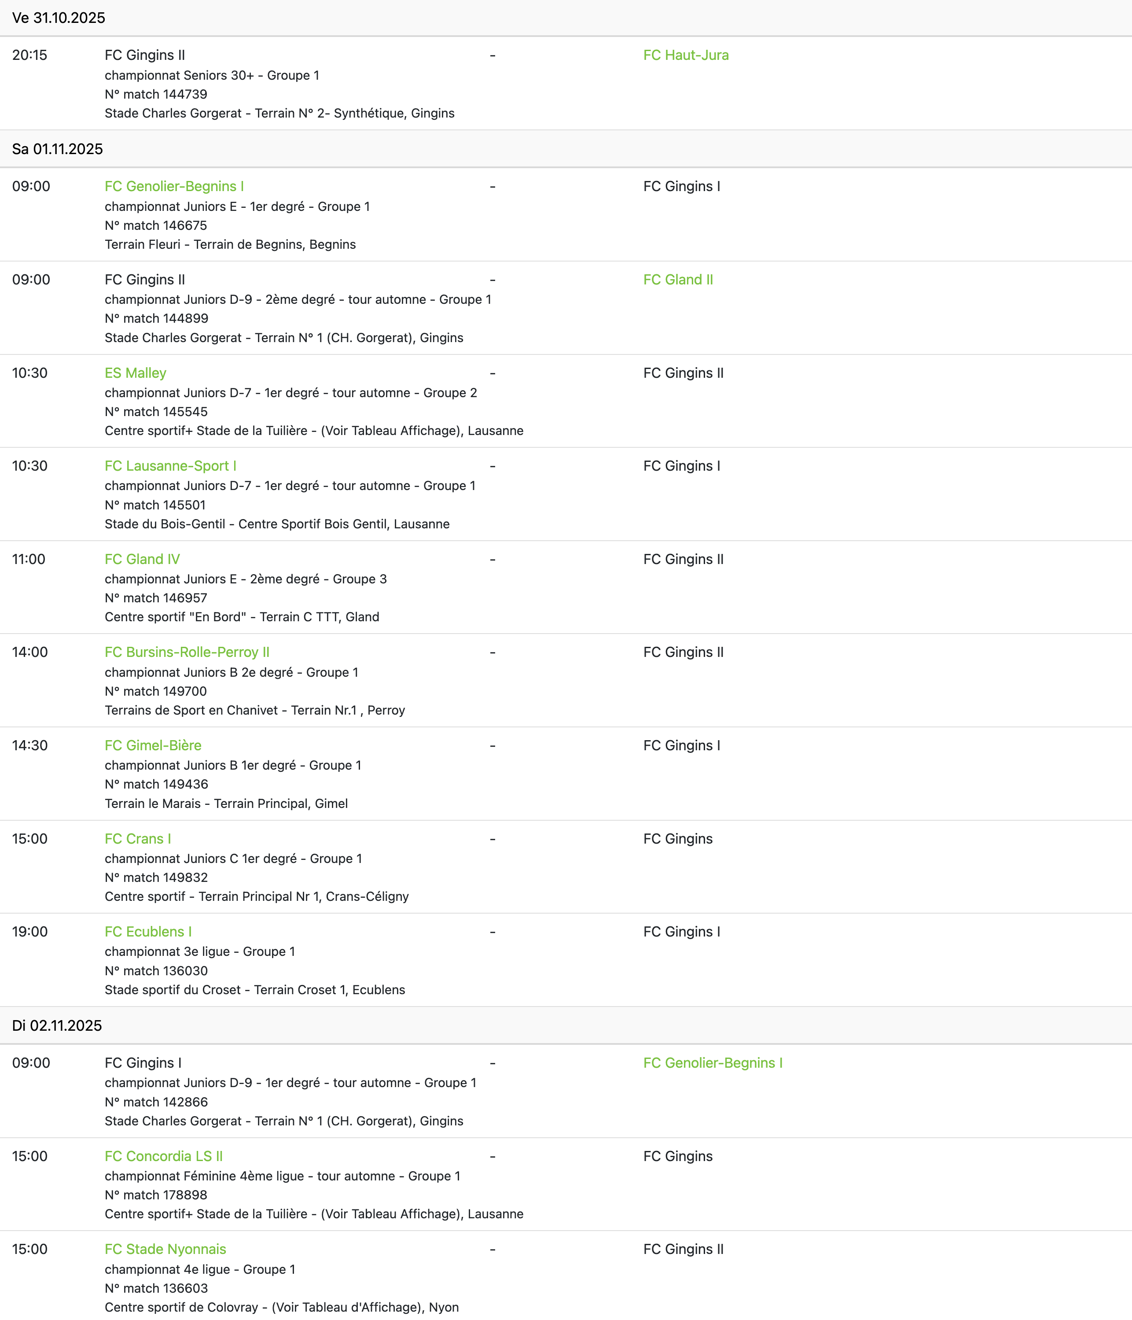Select the FC Gland IV team link
This screenshot has height=1320, width=1132.
142,559
